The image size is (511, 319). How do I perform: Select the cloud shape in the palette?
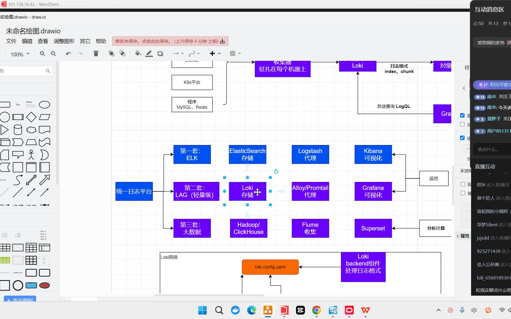click(31, 130)
